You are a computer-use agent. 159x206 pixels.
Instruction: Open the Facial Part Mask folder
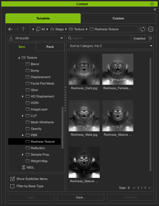click(x=42, y=83)
